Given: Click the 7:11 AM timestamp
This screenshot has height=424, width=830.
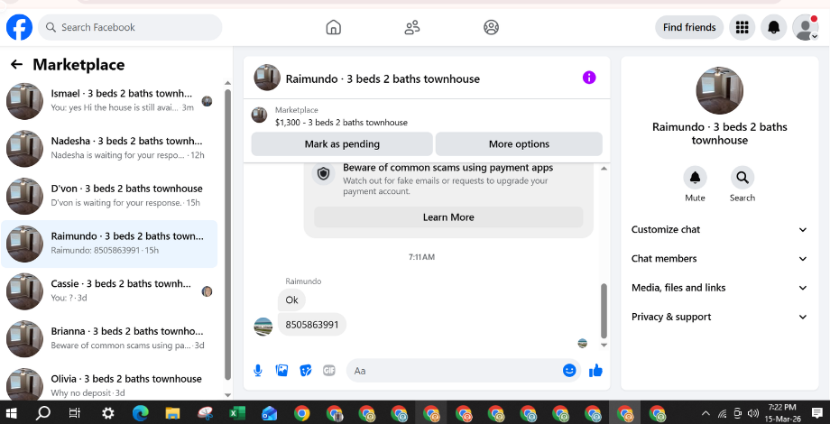Looking at the screenshot, I should 421,257.
